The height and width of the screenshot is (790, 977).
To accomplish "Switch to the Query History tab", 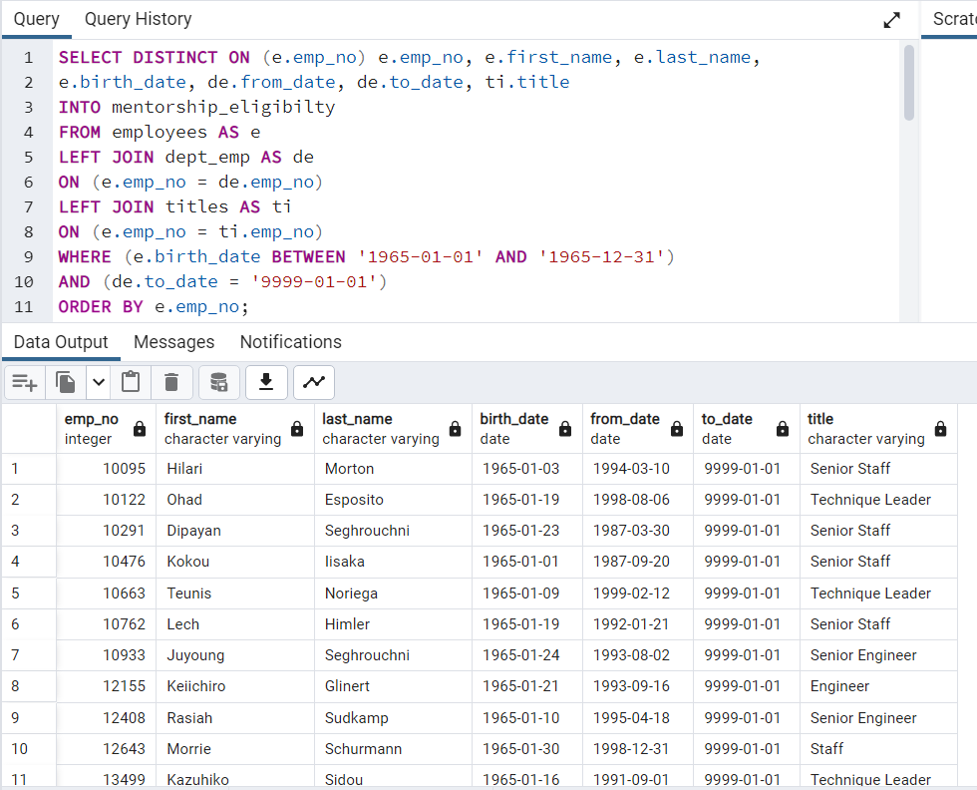I will [x=138, y=18].
